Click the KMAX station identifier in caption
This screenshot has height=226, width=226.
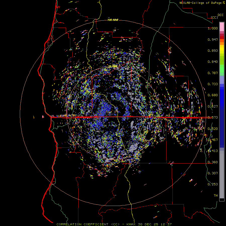tap(131, 224)
